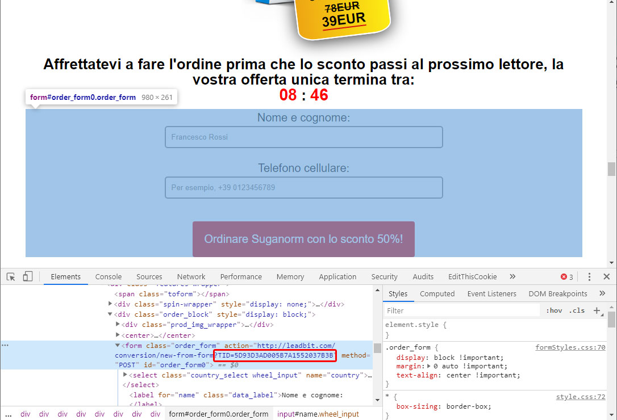This screenshot has height=420, width=617.
Task: Toggle the device toolbar icon
Action: 27,276
